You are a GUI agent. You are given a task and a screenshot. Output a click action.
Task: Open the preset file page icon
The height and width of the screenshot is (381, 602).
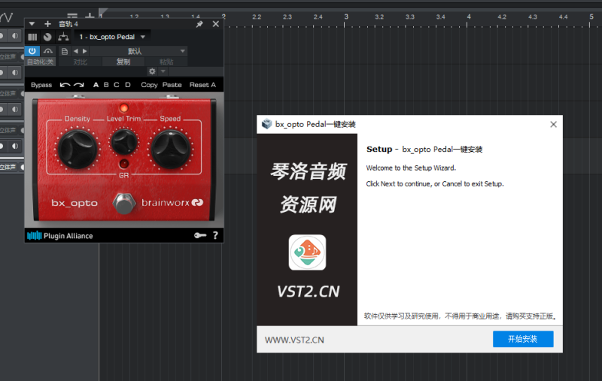coord(65,51)
